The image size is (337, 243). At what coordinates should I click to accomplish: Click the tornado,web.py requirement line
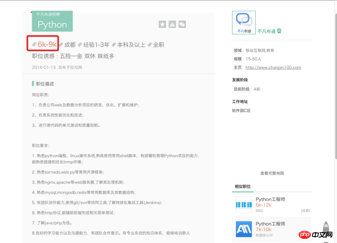[x=68, y=172]
